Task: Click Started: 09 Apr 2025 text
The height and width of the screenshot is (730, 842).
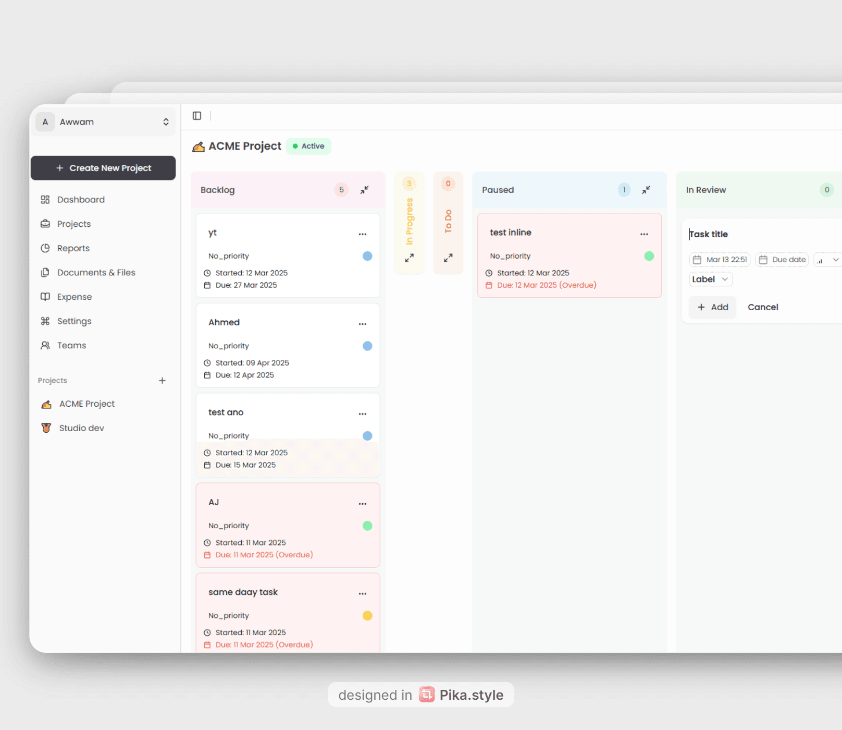Action: point(252,363)
